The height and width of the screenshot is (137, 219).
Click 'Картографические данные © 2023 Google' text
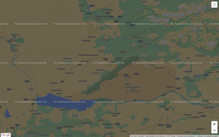(x=160, y=136)
